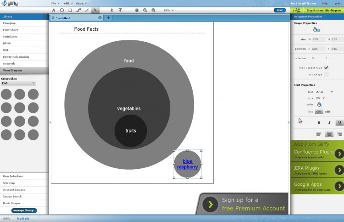
Task: Click the print link
Action: click(338, 3)
